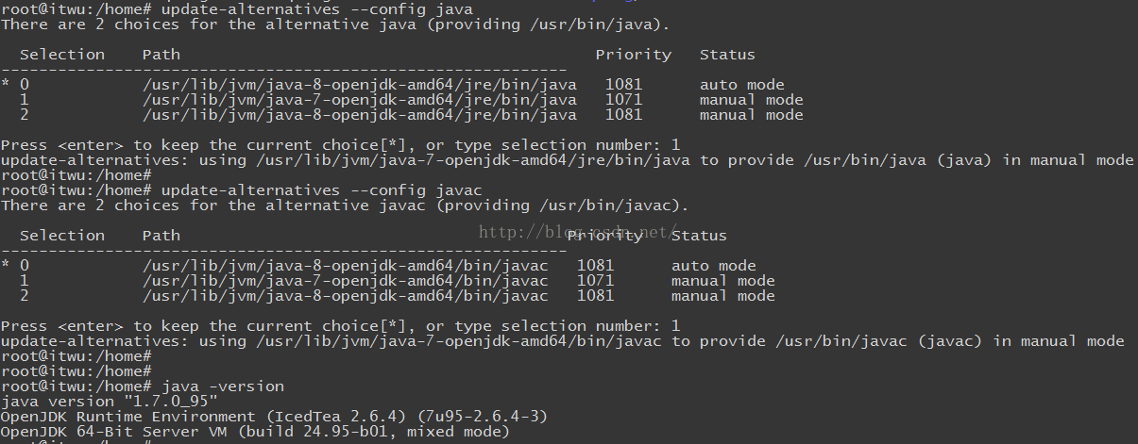Image resolution: width=1138 pixels, height=444 pixels.
Task: Click the OpenJDK Runtime Environment IcedTea line
Action: 274,417
